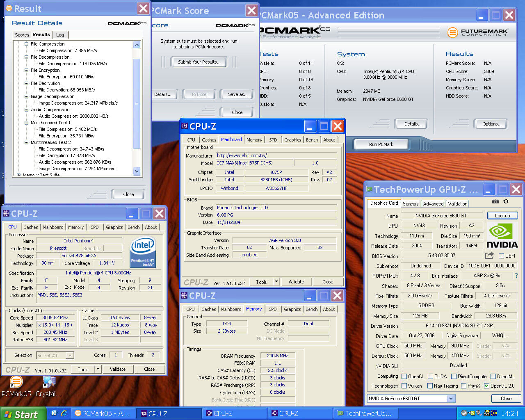This screenshot has height=420, width=525.
Task: Click Save as... in PCMark Score window
Action: point(237,94)
